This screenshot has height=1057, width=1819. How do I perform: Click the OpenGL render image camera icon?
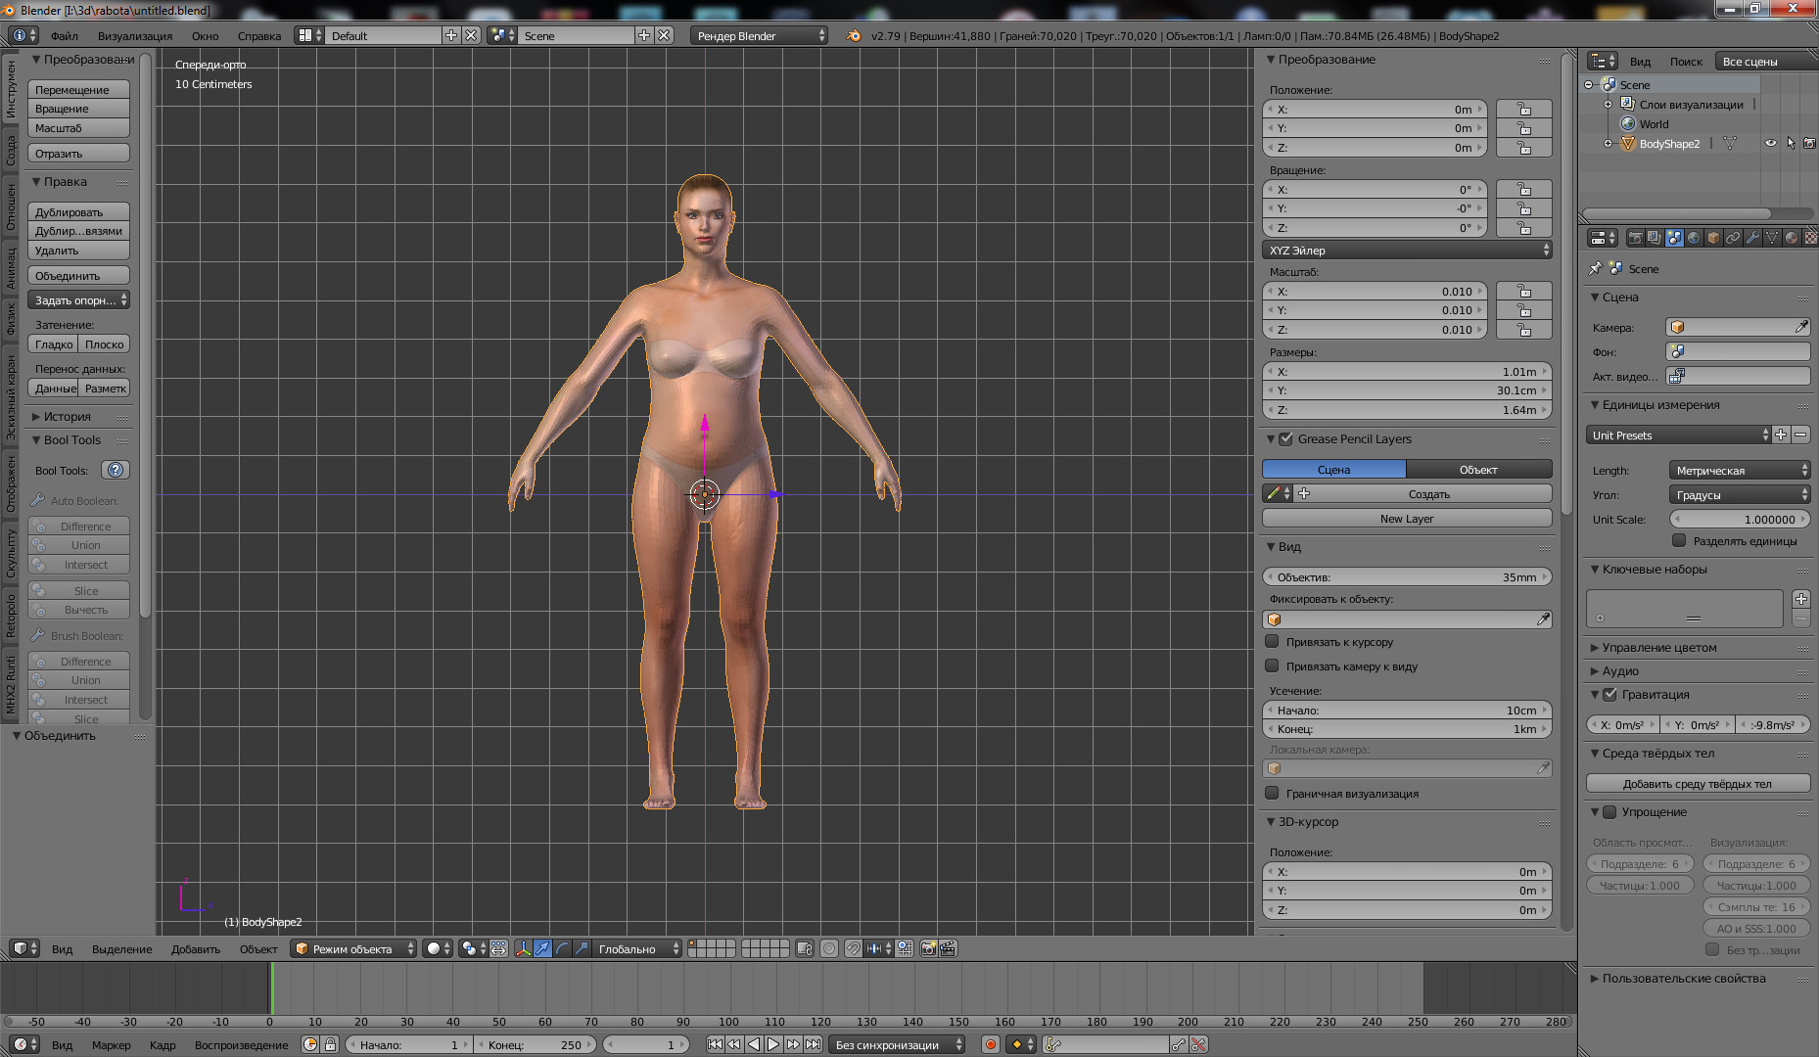coord(928,948)
